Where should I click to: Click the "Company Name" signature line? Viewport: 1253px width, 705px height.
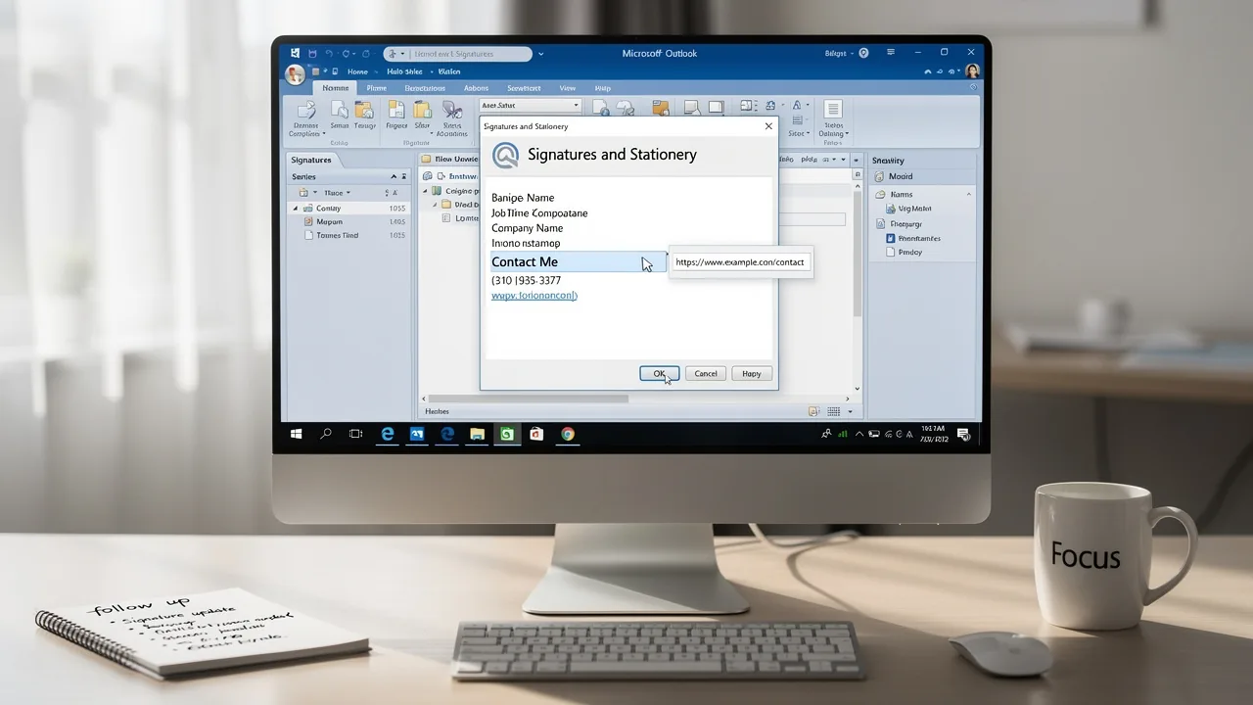coord(527,228)
